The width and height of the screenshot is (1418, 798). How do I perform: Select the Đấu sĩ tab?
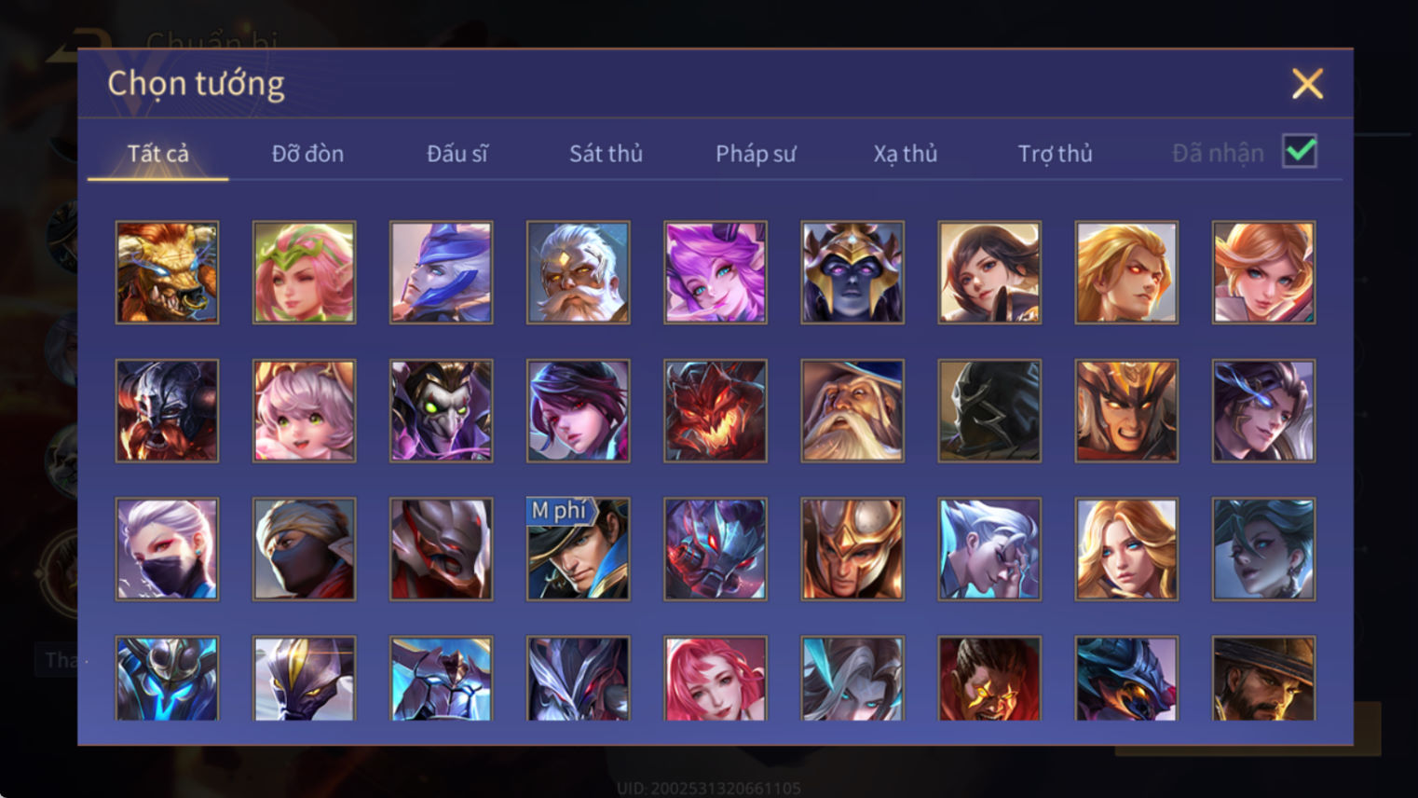pos(457,154)
